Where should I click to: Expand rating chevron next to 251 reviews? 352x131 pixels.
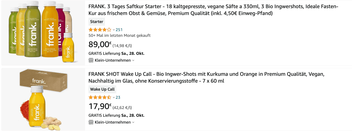point(114,30)
